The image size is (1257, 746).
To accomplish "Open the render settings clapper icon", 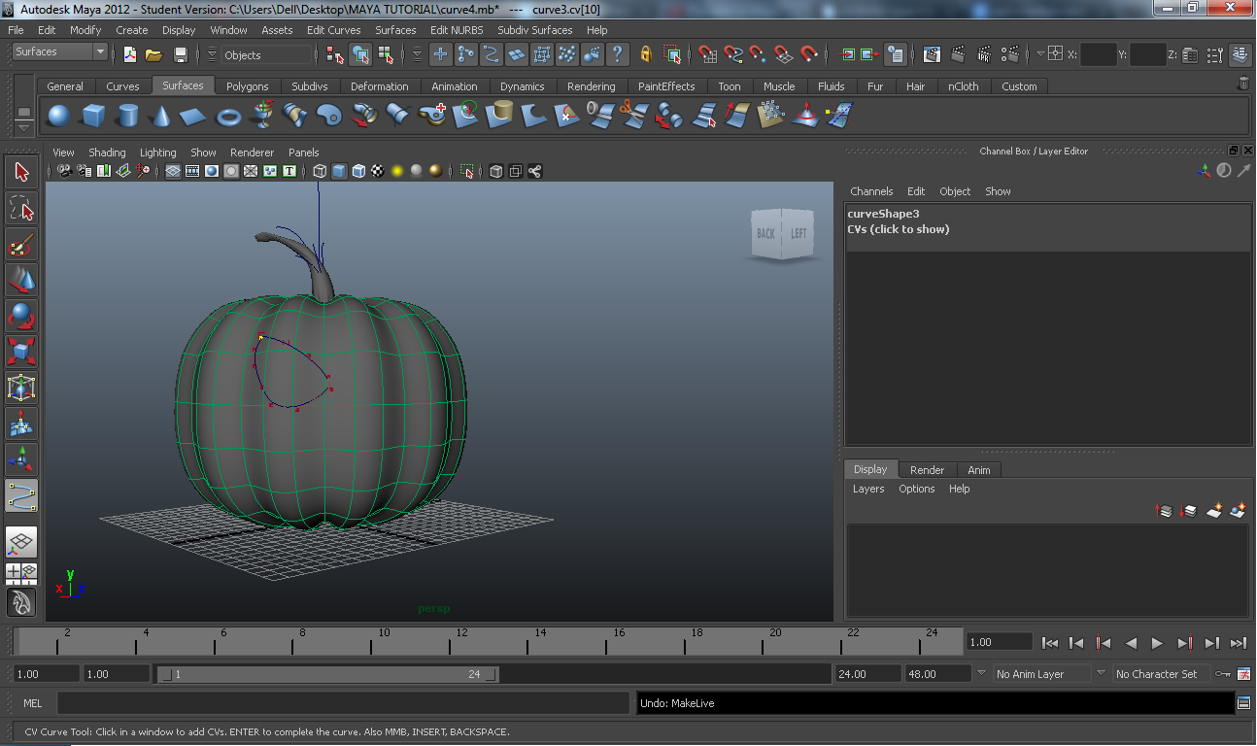I will tap(1010, 54).
